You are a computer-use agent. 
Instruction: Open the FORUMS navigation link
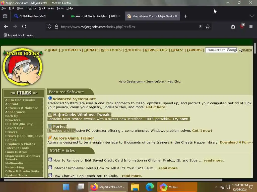(x=194, y=50)
